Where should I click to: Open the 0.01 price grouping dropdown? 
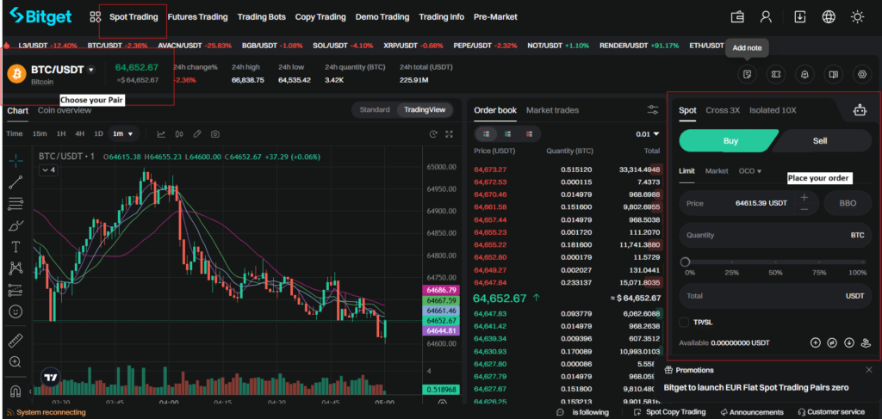point(648,133)
